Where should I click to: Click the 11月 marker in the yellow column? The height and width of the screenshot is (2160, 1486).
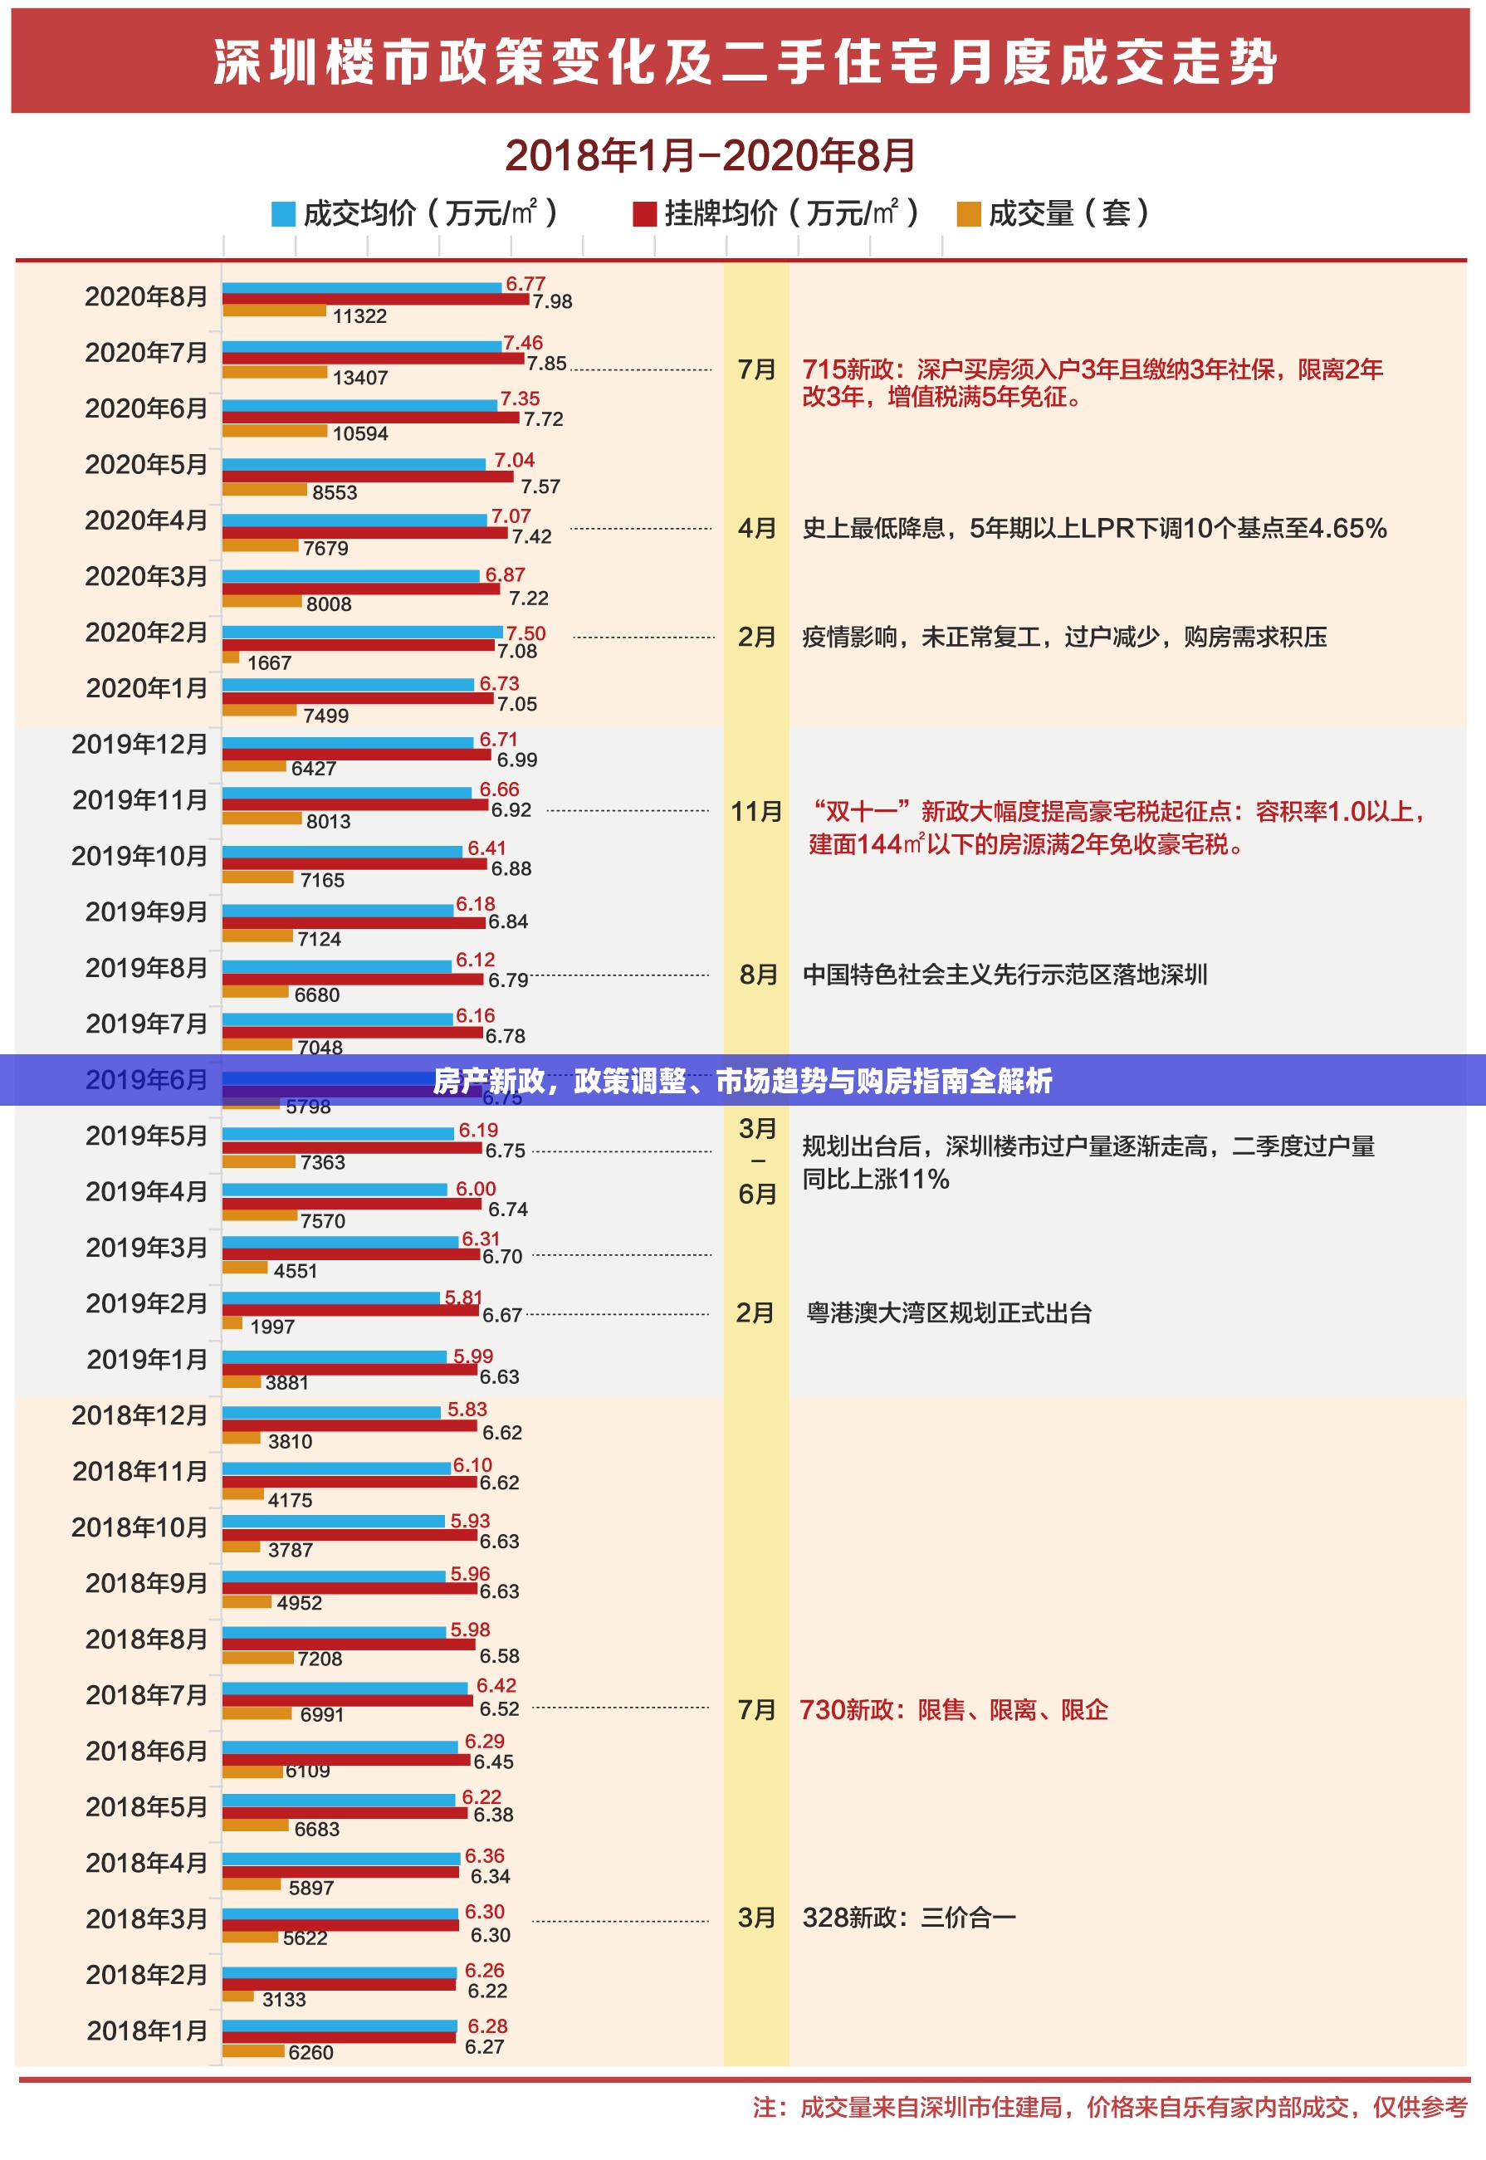tap(756, 812)
